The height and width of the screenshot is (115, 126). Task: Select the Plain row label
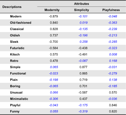click(x=14, y=80)
